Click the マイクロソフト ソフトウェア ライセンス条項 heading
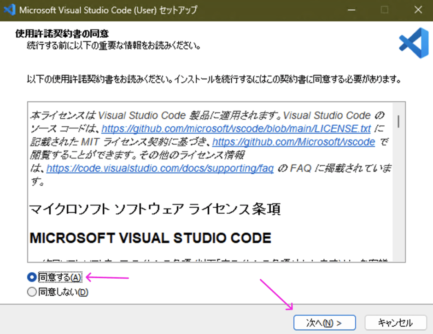433x334 pixels. 155,209
